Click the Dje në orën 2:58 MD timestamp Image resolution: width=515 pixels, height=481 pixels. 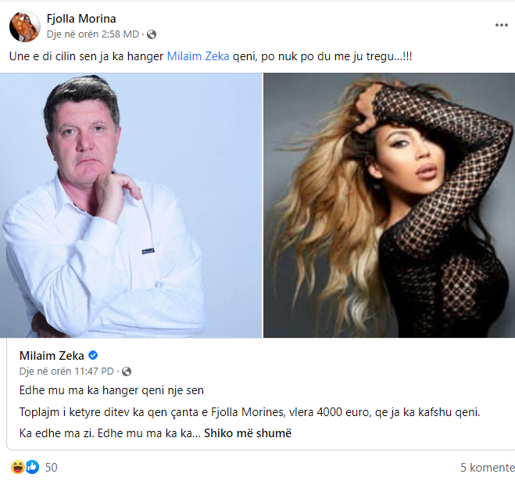pos(93,34)
